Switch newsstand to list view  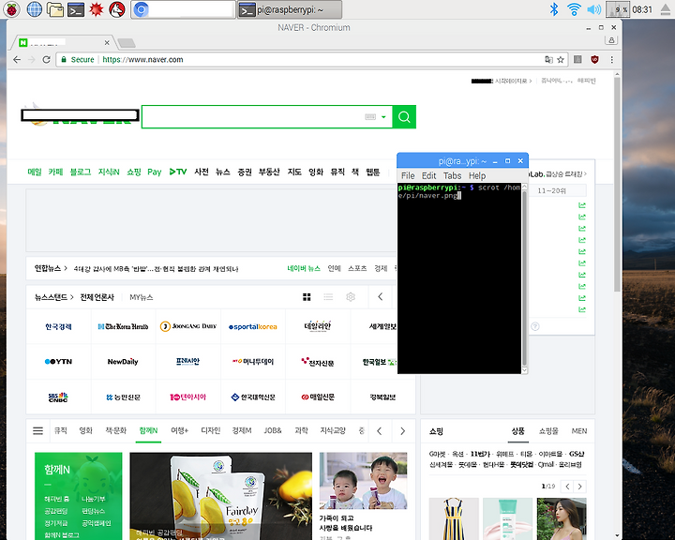328,296
